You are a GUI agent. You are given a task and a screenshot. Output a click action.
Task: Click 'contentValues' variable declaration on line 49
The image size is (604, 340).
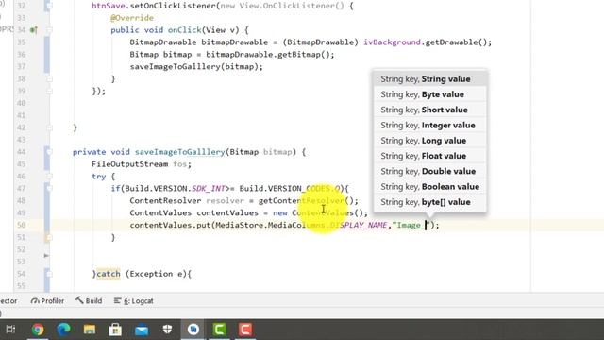[x=227, y=212]
